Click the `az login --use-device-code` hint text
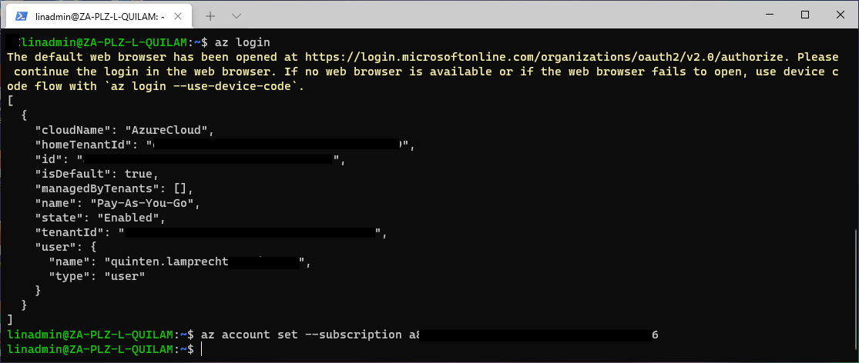 (202, 86)
